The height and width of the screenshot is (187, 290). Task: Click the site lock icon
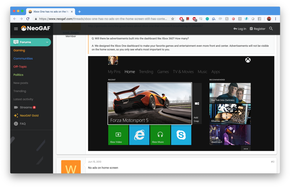(x=36, y=19)
